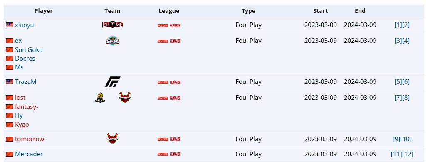Click the black stylized F team logo
This screenshot has width=428, height=162.
point(112,81)
